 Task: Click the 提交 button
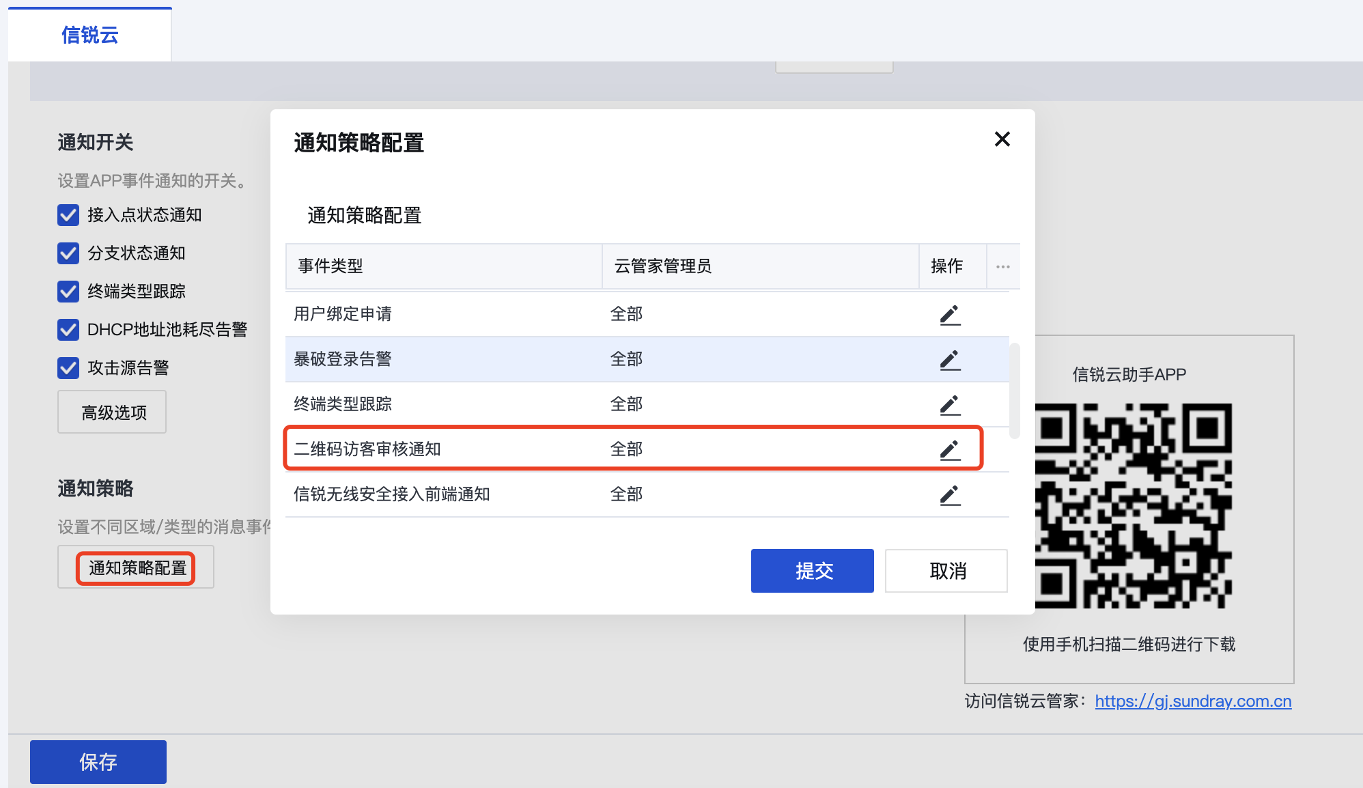(813, 571)
